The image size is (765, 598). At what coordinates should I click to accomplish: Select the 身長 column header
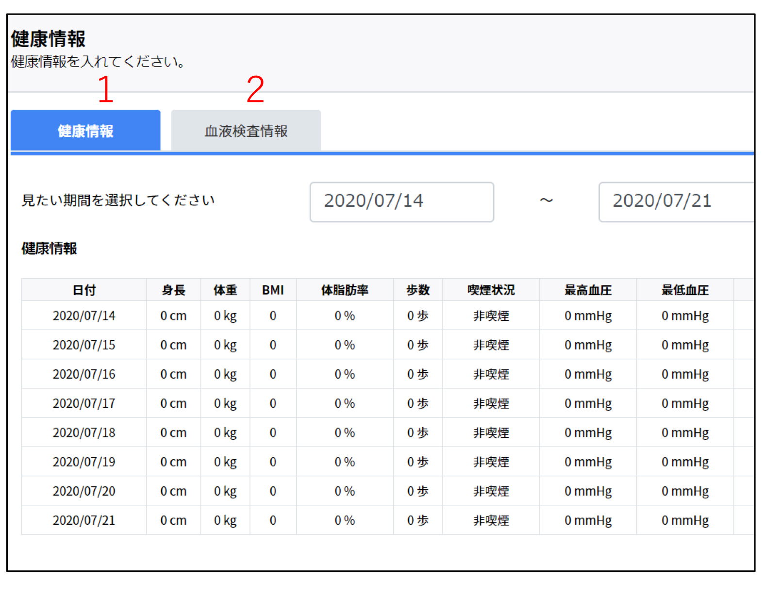174,290
